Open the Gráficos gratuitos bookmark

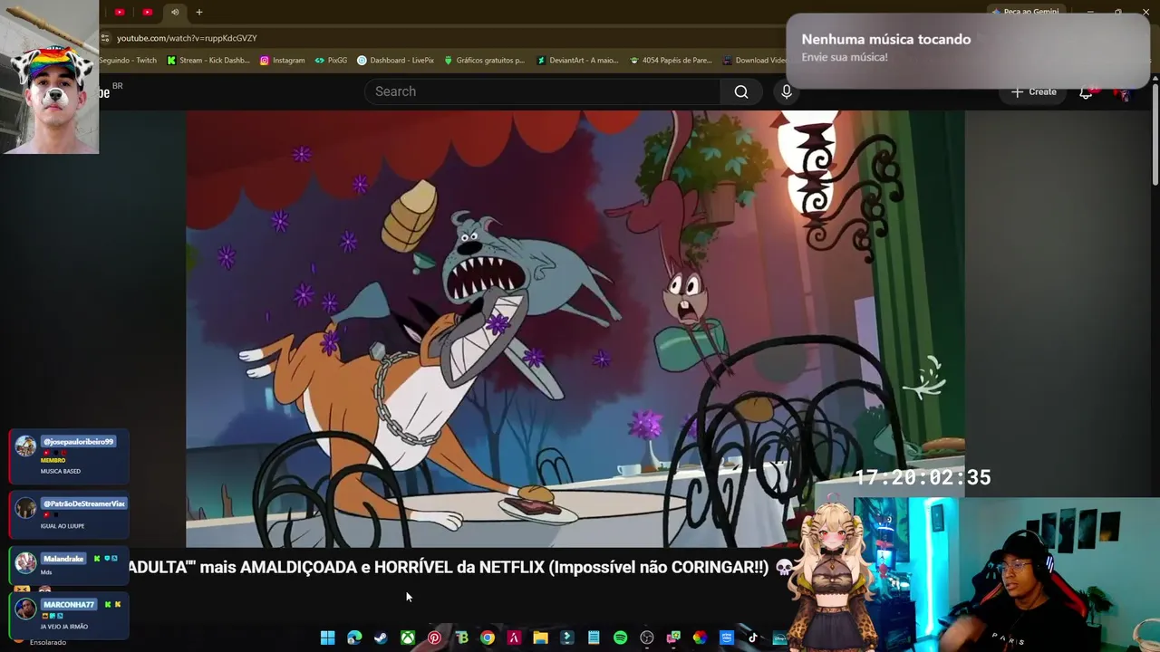point(484,61)
